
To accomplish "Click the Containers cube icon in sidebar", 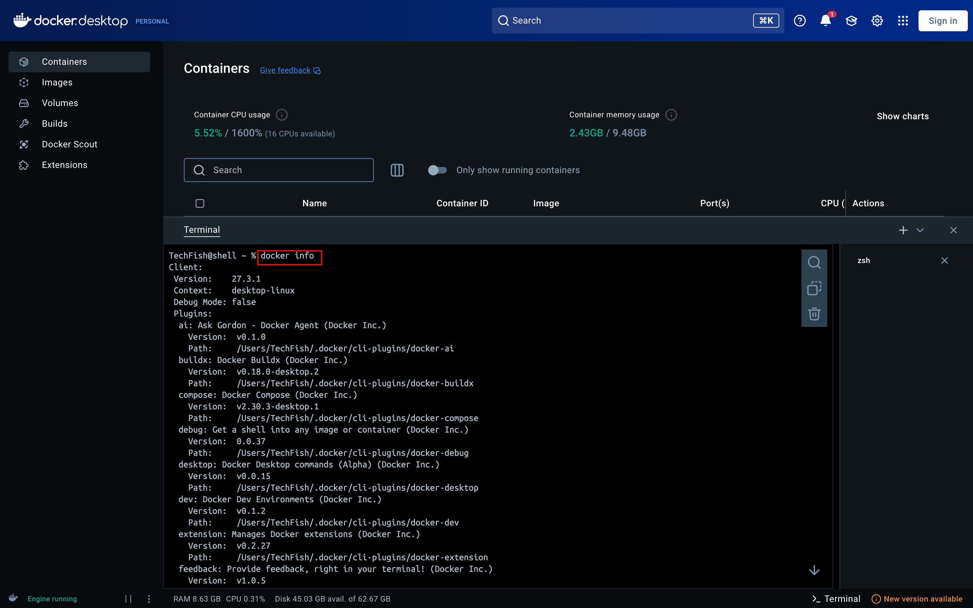I will coord(24,62).
